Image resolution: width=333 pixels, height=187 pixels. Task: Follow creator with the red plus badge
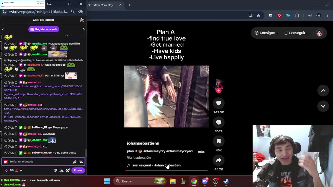point(219,90)
